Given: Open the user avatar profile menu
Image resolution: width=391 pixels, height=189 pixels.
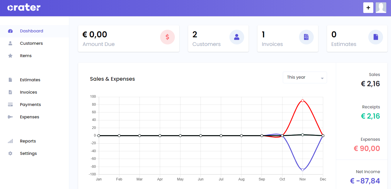Looking at the screenshot, I should click(x=381, y=8).
